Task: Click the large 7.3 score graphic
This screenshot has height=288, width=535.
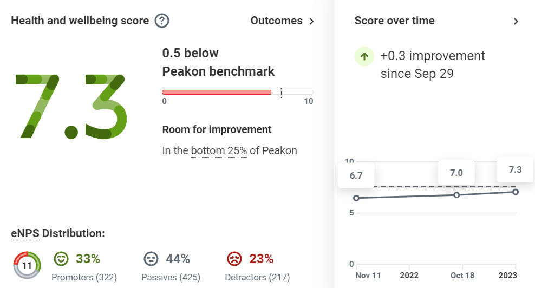Action: pos(70,106)
